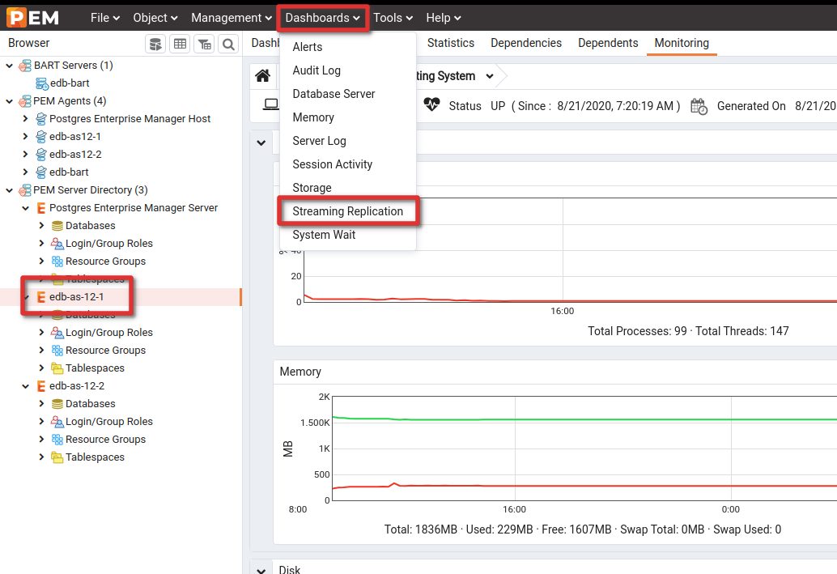Select edb-as-12-2 server node
The width and height of the screenshot is (837, 574).
click(x=77, y=386)
